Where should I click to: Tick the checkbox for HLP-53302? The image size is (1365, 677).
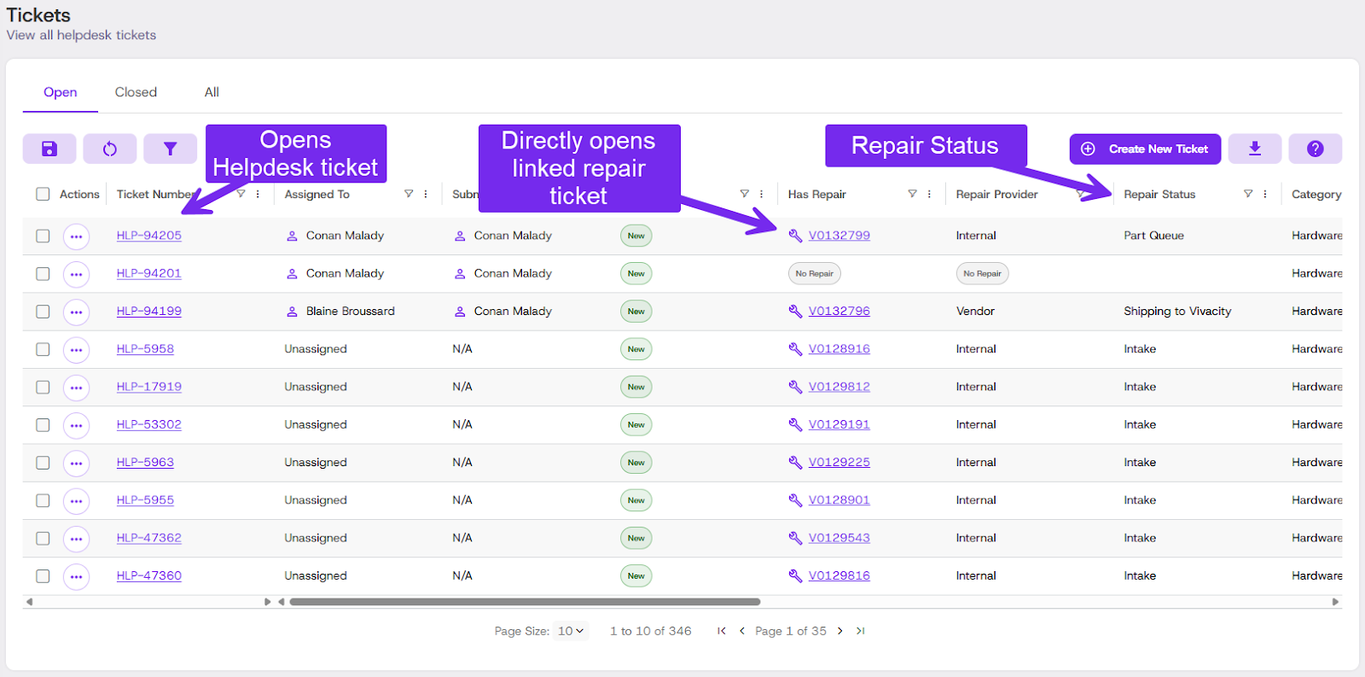(43, 424)
